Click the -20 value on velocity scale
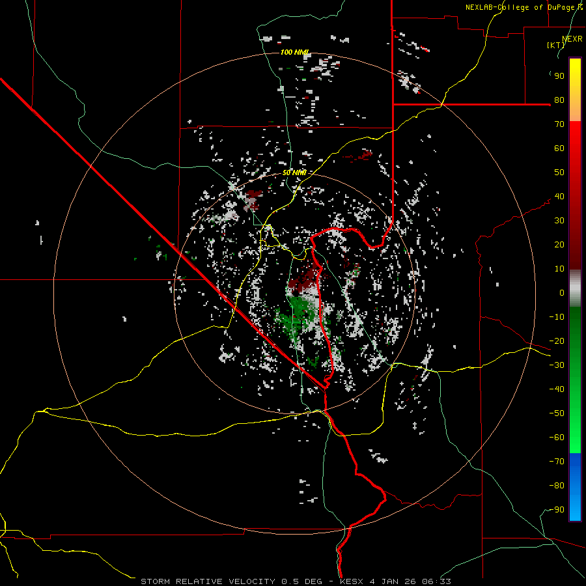This screenshot has width=586, height=586. 557,341
